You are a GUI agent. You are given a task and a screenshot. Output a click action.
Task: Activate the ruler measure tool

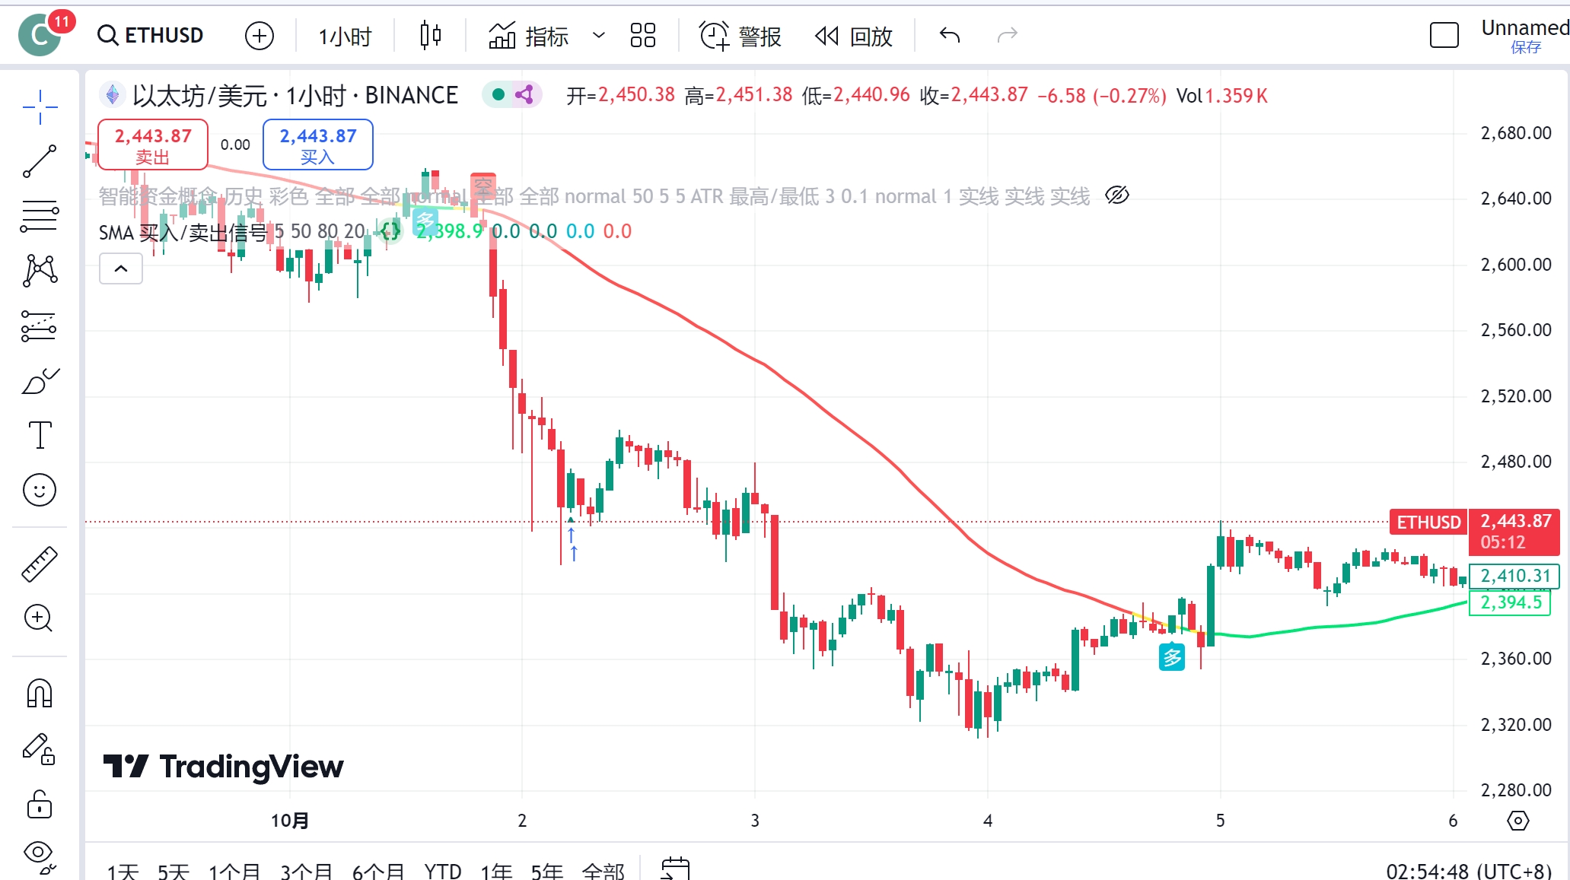[40, 564]
